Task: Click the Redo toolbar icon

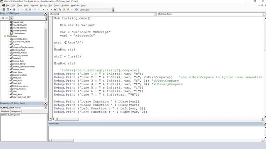Action: click(39, 10)
